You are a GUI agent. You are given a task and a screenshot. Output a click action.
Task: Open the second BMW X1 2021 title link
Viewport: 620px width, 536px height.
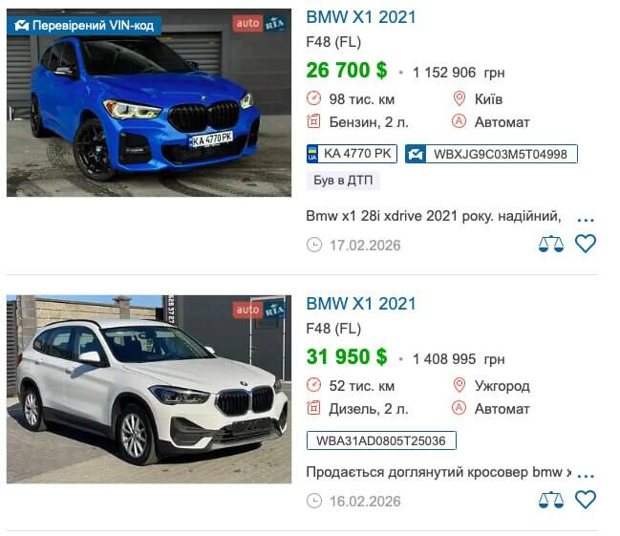coord(360,304)
